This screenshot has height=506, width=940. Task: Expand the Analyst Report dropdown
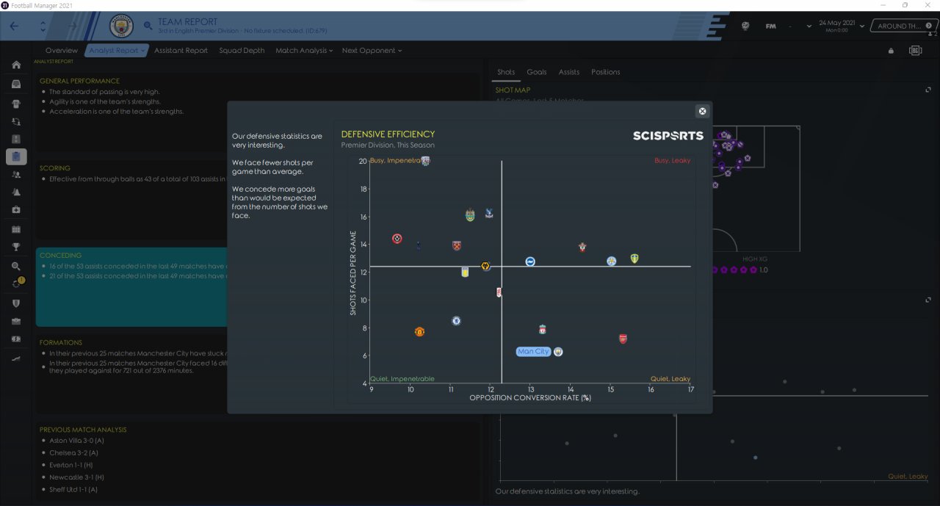[x=117, y=51]
